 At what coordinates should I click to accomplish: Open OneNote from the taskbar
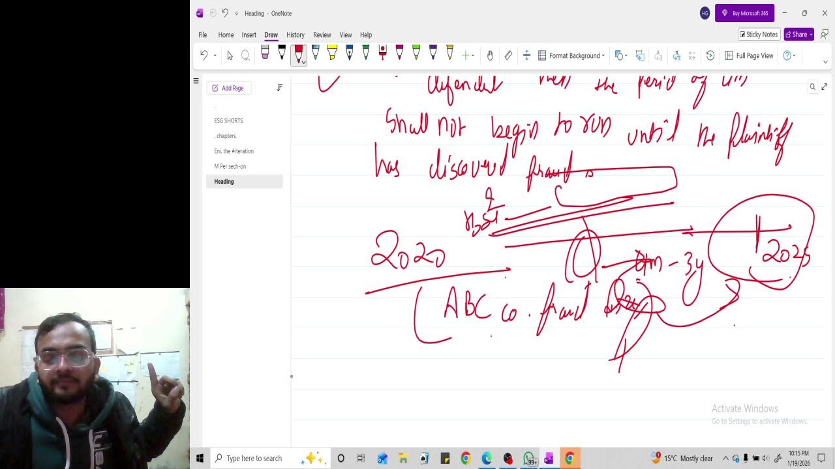click(549, 459)
